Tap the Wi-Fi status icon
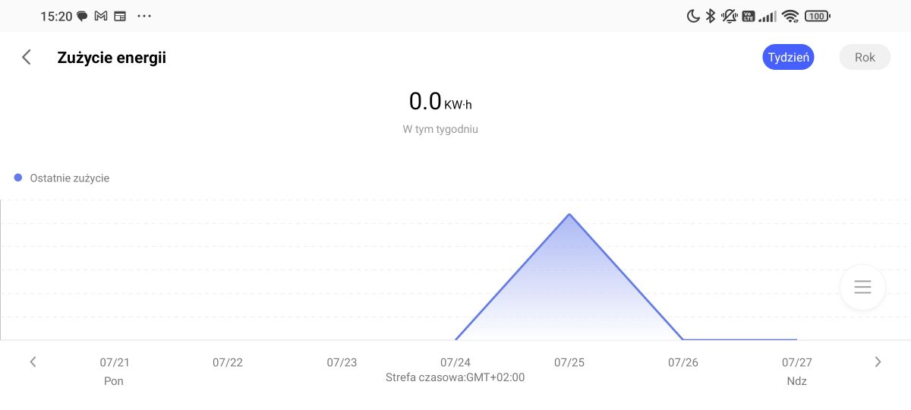The width and height of the screenshot is (911, 410). point(791,16)
